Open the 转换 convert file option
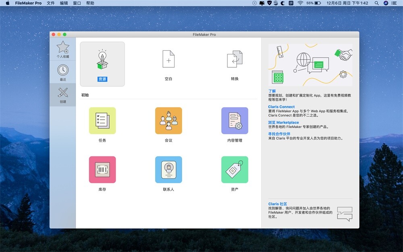The image size is (403, 252). tap(235, 64)
